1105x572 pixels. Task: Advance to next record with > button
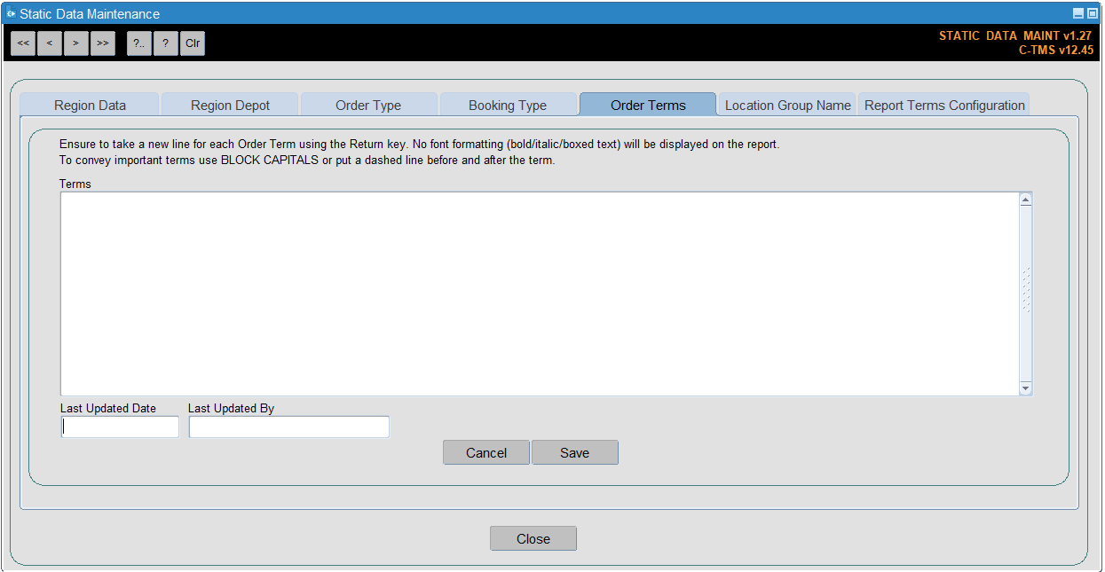point(76,43)
